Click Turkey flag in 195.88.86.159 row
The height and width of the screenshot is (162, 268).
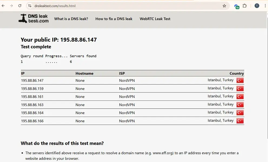point(240,89)
